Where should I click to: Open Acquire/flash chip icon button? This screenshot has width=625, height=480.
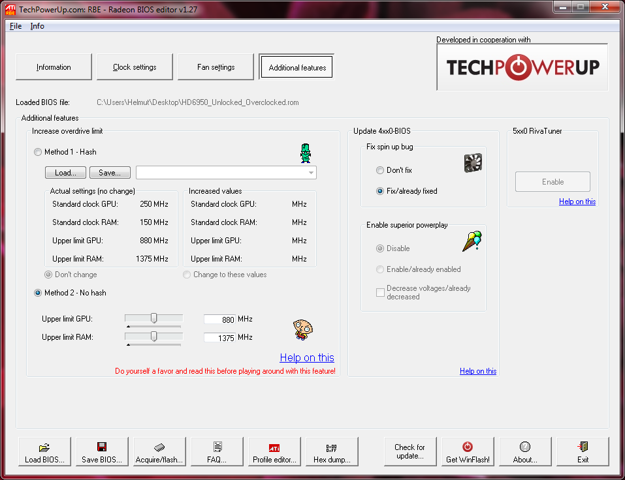pos(159,451)
